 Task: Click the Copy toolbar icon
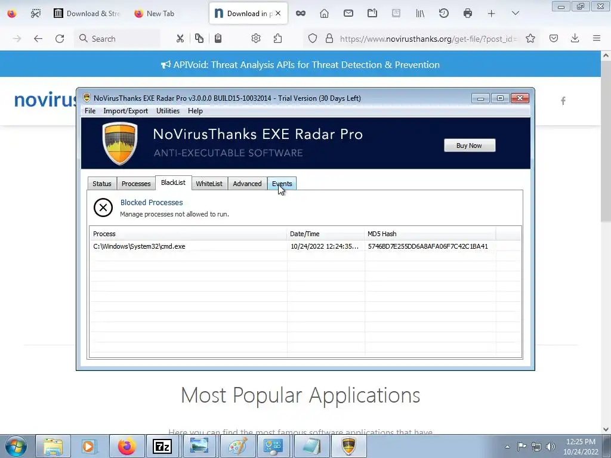(199, 39)
